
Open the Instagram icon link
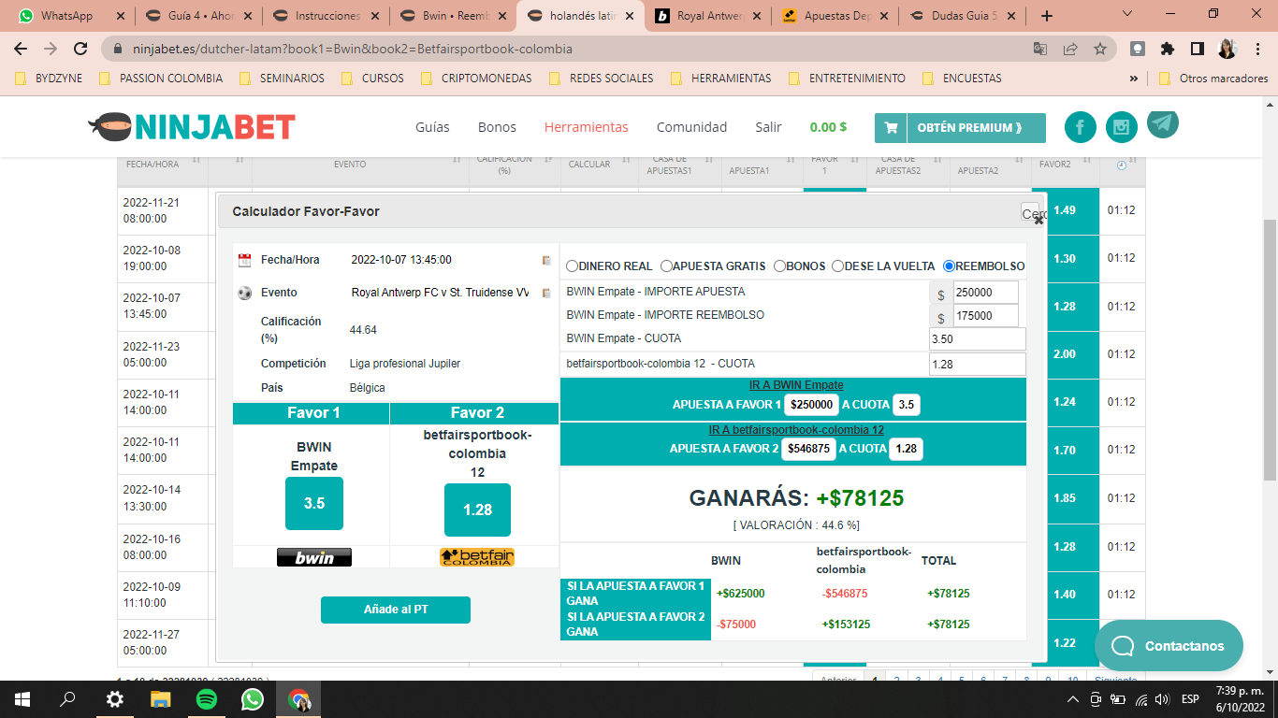1122,127
